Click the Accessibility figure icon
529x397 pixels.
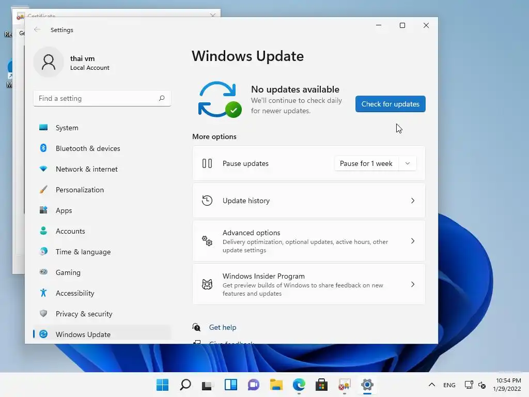click(43, 293)
